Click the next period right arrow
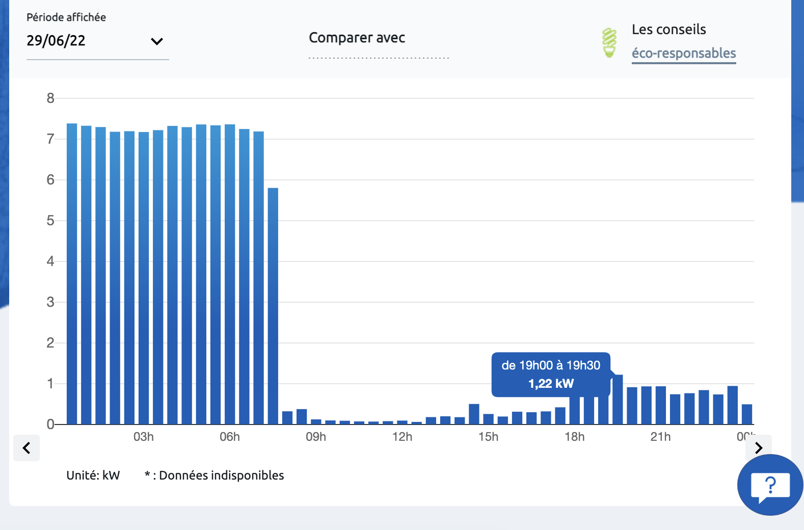This screenshot has width=804, height=530. click(759, 448)
